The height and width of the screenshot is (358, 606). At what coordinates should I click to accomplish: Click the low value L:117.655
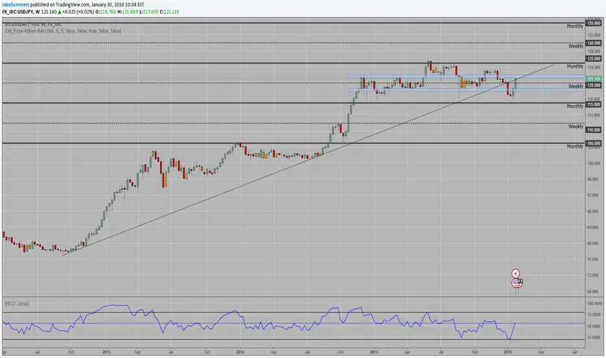point(149,12)
